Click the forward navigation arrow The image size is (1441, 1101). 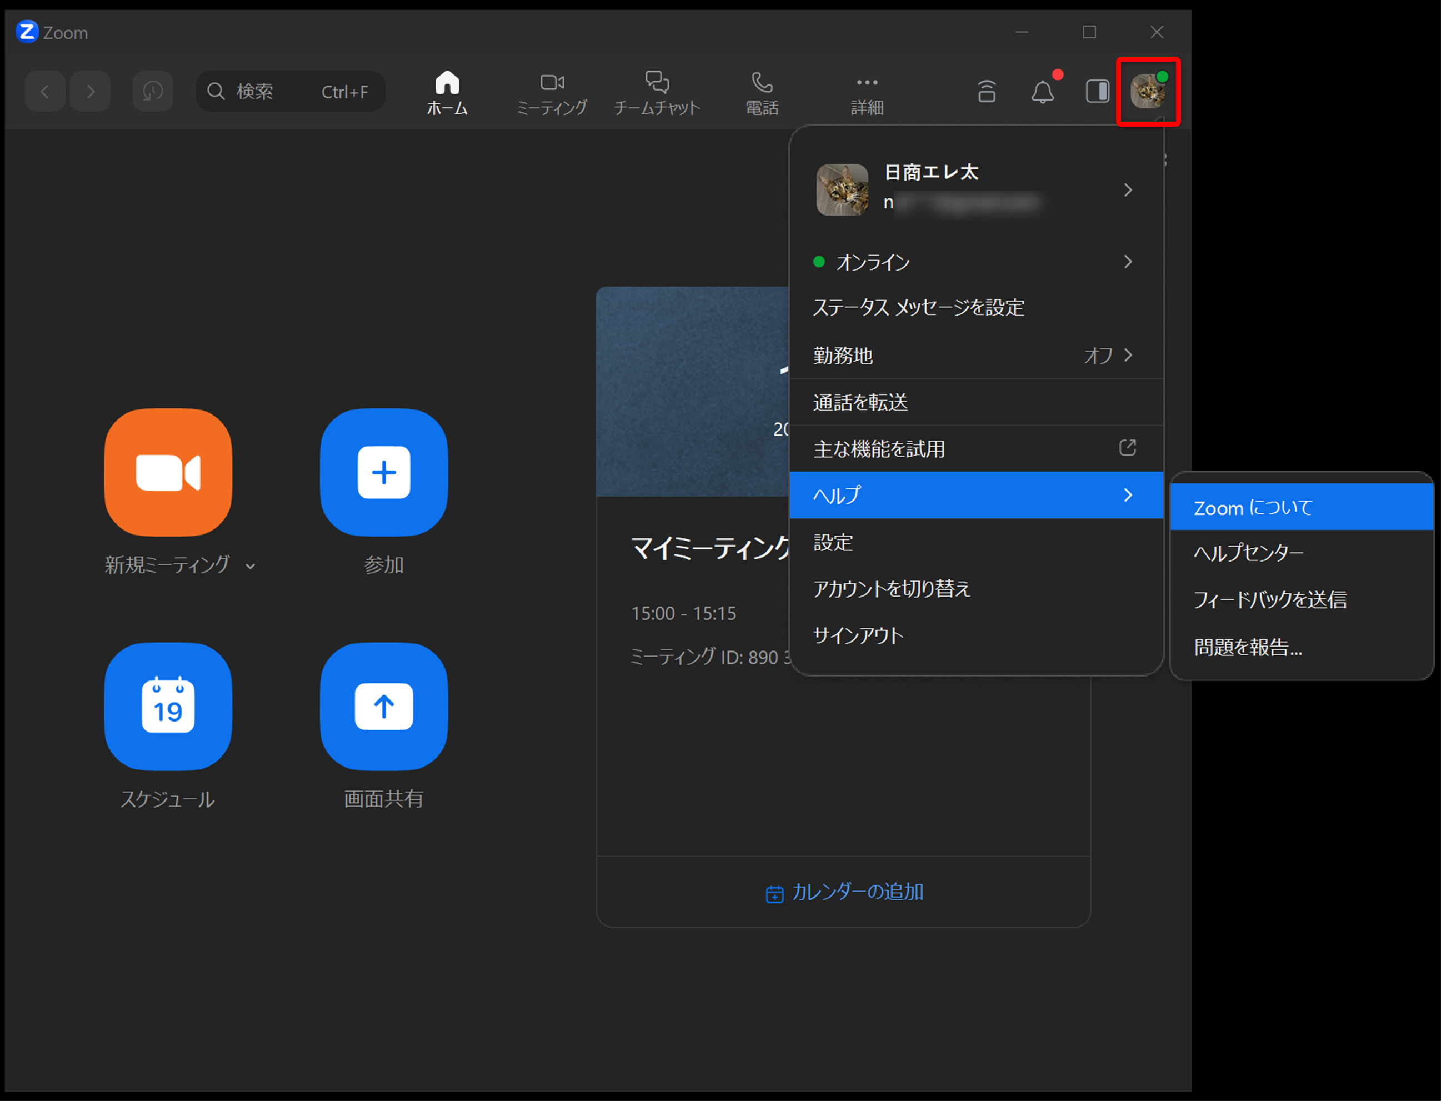[91, 91]
